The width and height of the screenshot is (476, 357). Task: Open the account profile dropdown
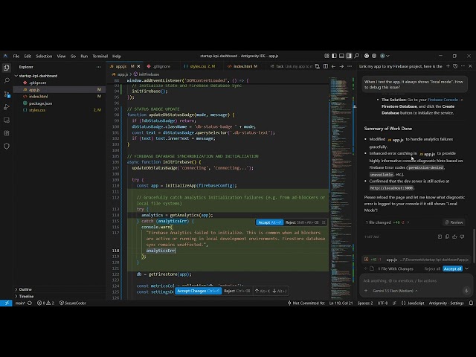coord(385,56)
